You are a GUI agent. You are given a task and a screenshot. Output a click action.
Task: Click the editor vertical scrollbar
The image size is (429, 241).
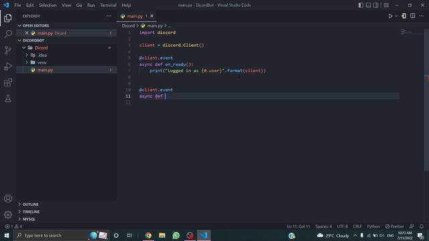426,100
